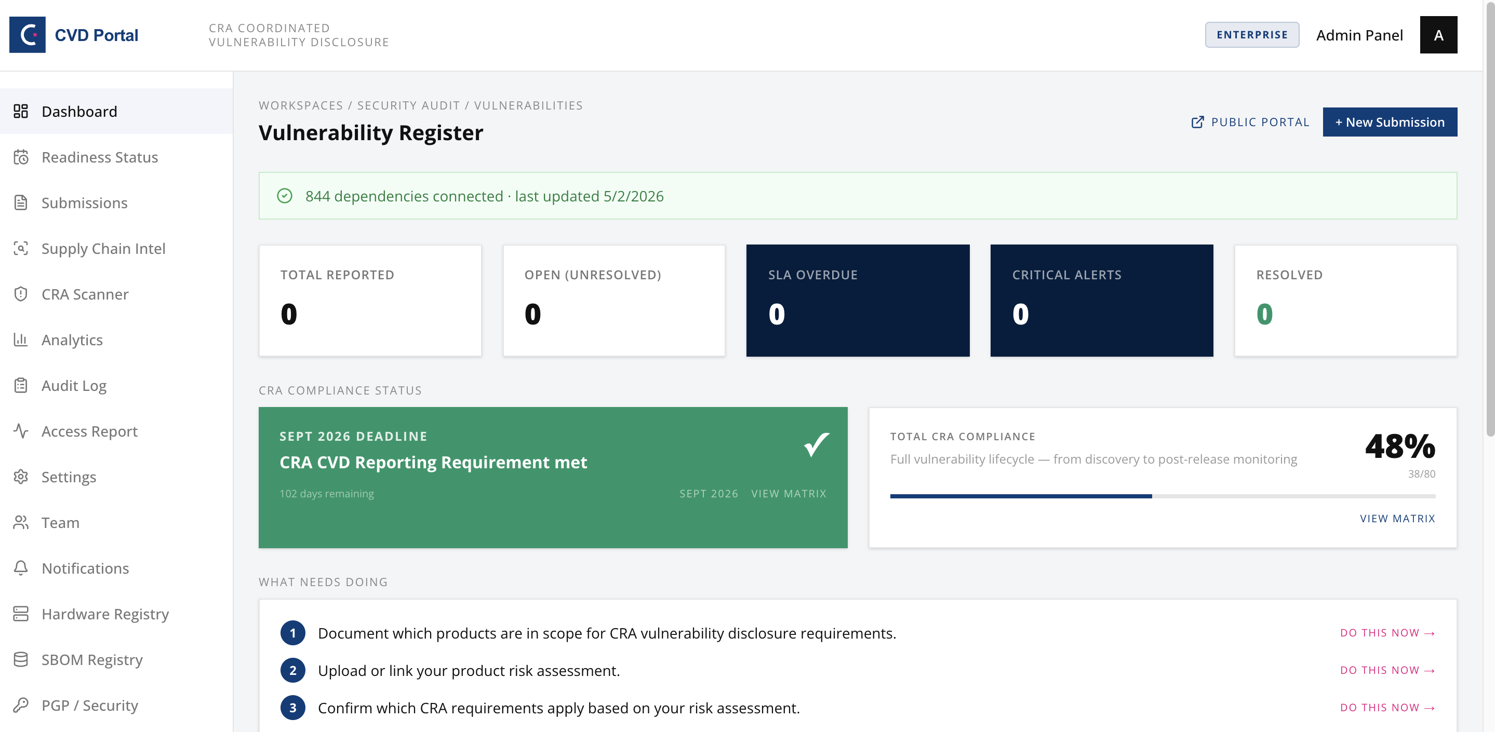Click the '844 dependencies connected' banner text
Image resolution: width=1495 pixels, height=732 pixels.
(x=484, y=196)
